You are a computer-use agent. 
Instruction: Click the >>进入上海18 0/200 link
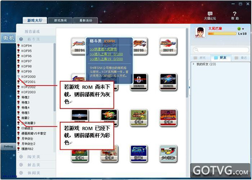coord(106,54)
